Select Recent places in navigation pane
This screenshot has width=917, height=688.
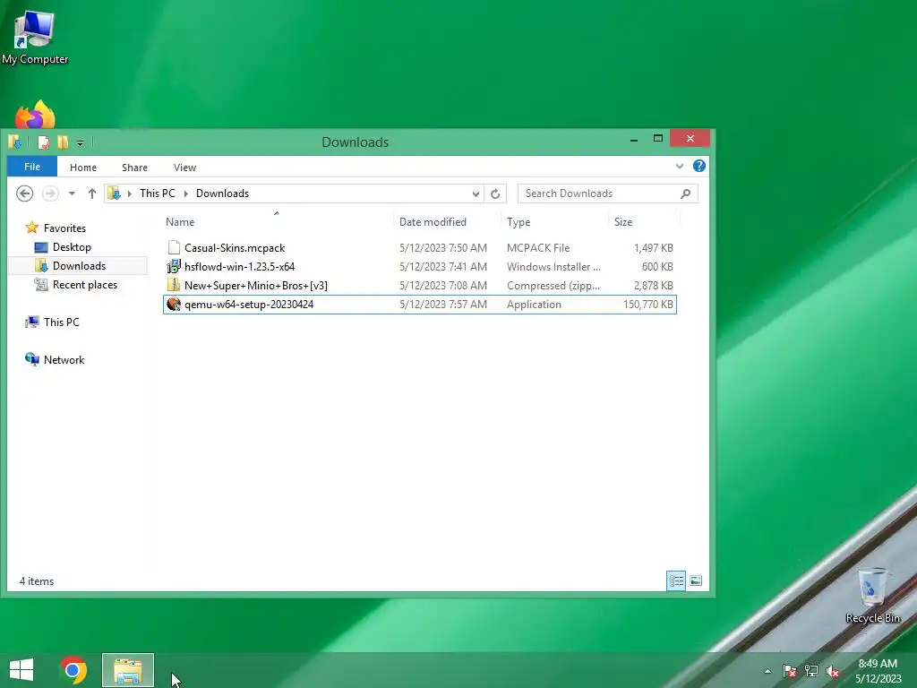click(85, 284)
